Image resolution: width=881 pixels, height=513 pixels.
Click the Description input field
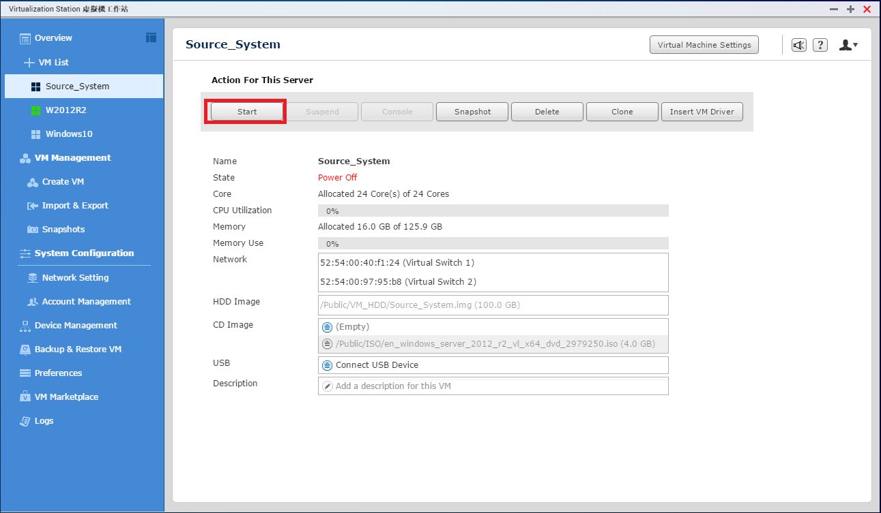tap(498, 386)
